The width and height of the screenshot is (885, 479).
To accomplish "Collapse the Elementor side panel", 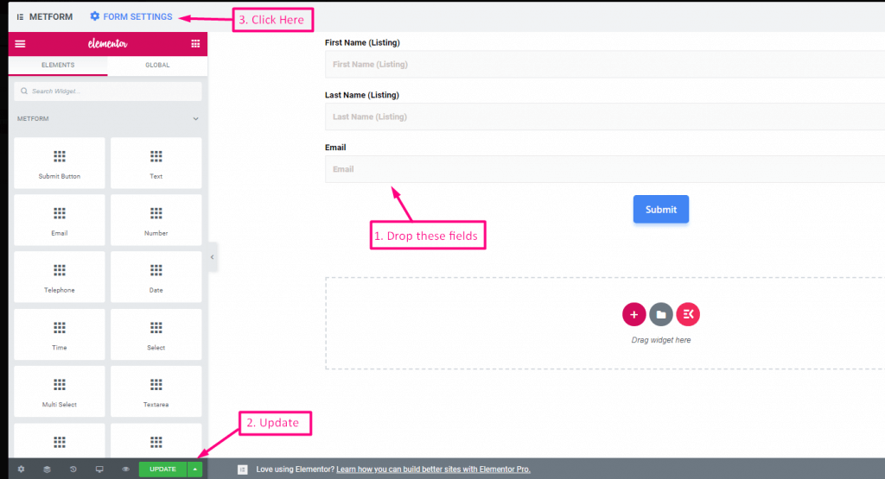I will [213, 257].
